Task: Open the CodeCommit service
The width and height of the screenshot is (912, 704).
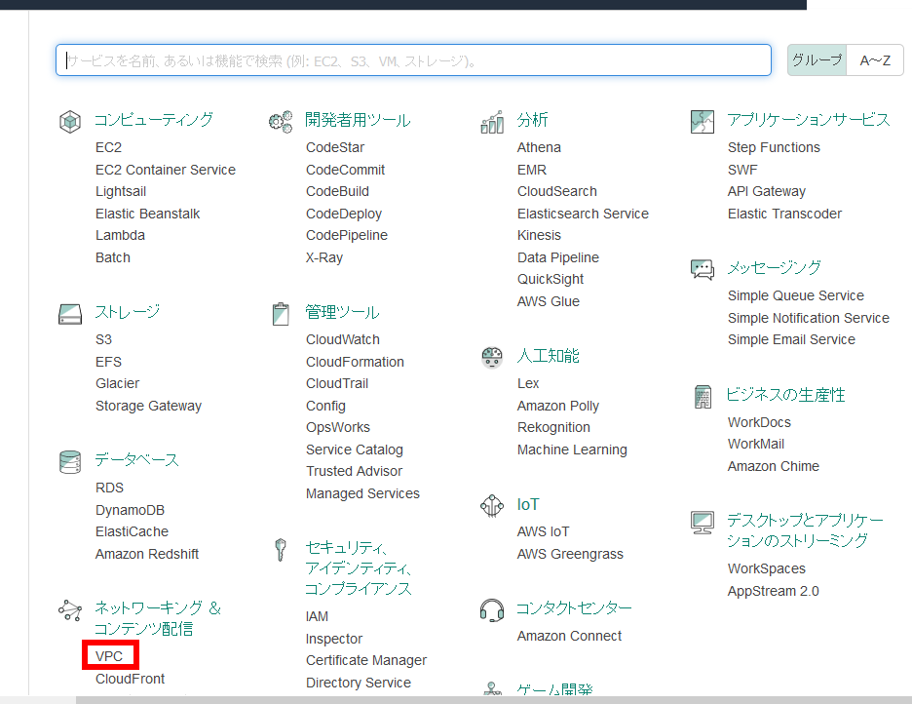Action: (x=346, y=170)
